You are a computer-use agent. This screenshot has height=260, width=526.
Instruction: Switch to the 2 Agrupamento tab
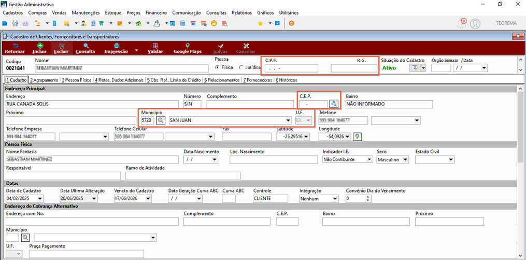(x=44, y=80)
